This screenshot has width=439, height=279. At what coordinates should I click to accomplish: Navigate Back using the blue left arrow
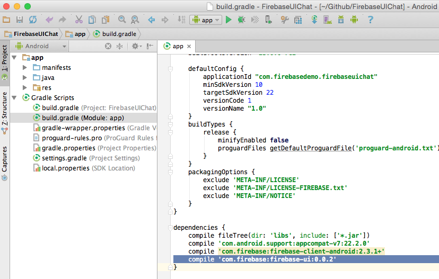(152, 20)
